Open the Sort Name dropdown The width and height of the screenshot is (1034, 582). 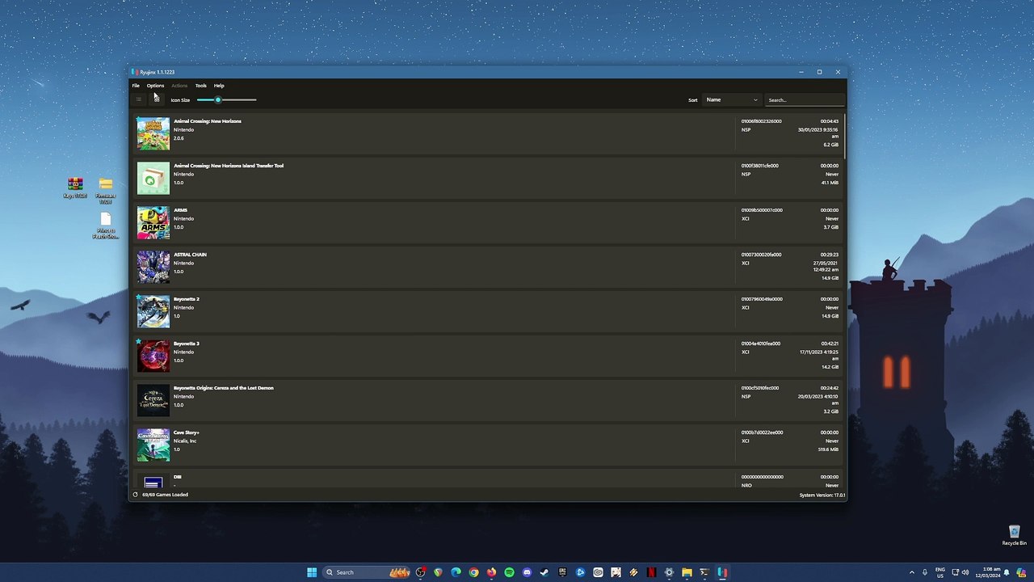(732, 100)
